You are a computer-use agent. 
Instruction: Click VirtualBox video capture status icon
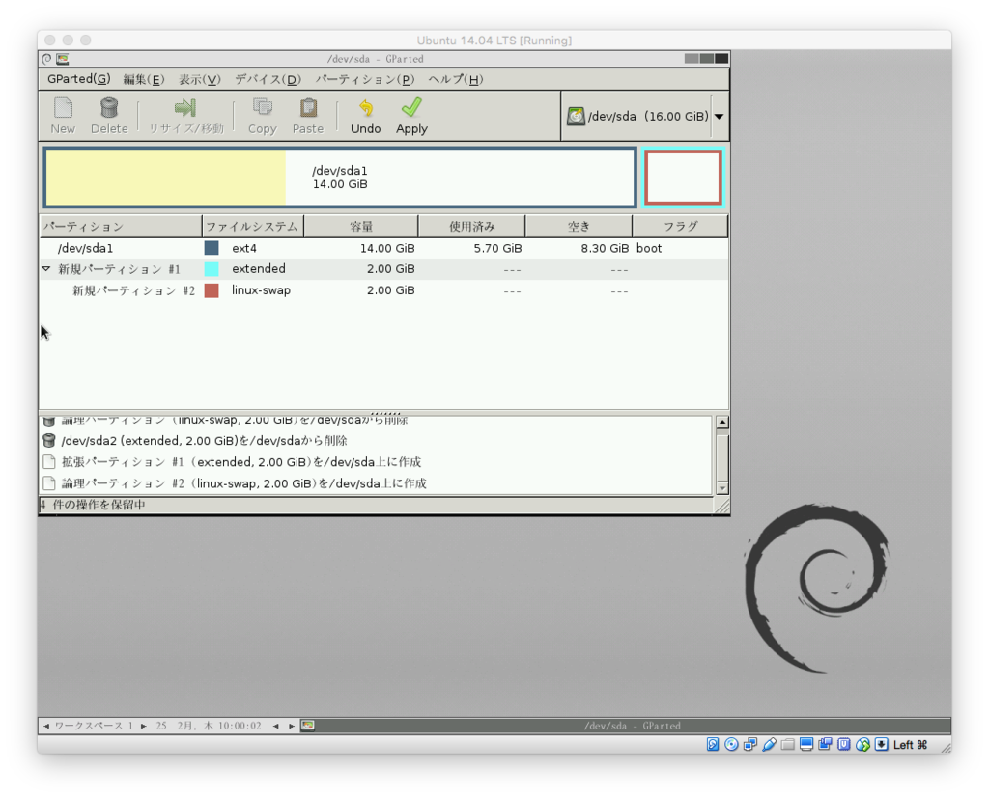coord(825,744)
